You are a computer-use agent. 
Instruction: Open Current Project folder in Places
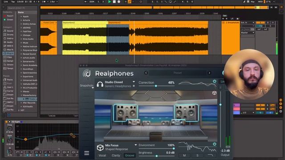pos(8,91)
